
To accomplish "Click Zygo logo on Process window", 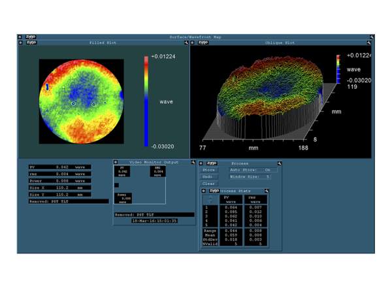I will point(212,163).
